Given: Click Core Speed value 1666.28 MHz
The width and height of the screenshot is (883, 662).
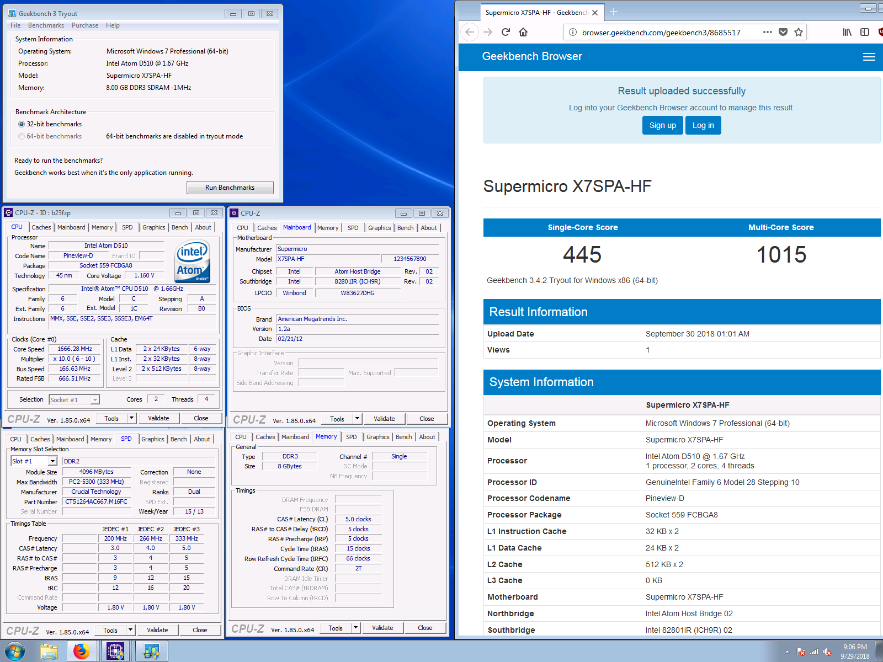Looking at the screenshot, I should (x=75, y=349).
